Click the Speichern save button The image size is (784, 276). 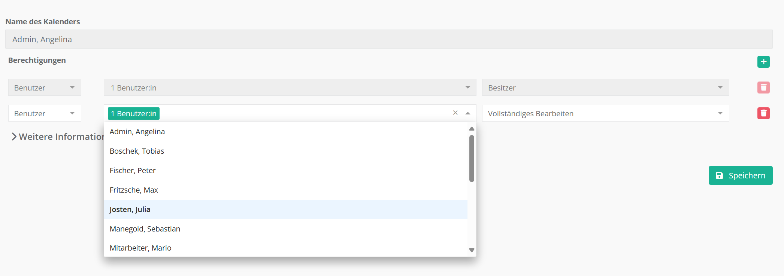tap(740, 175)
